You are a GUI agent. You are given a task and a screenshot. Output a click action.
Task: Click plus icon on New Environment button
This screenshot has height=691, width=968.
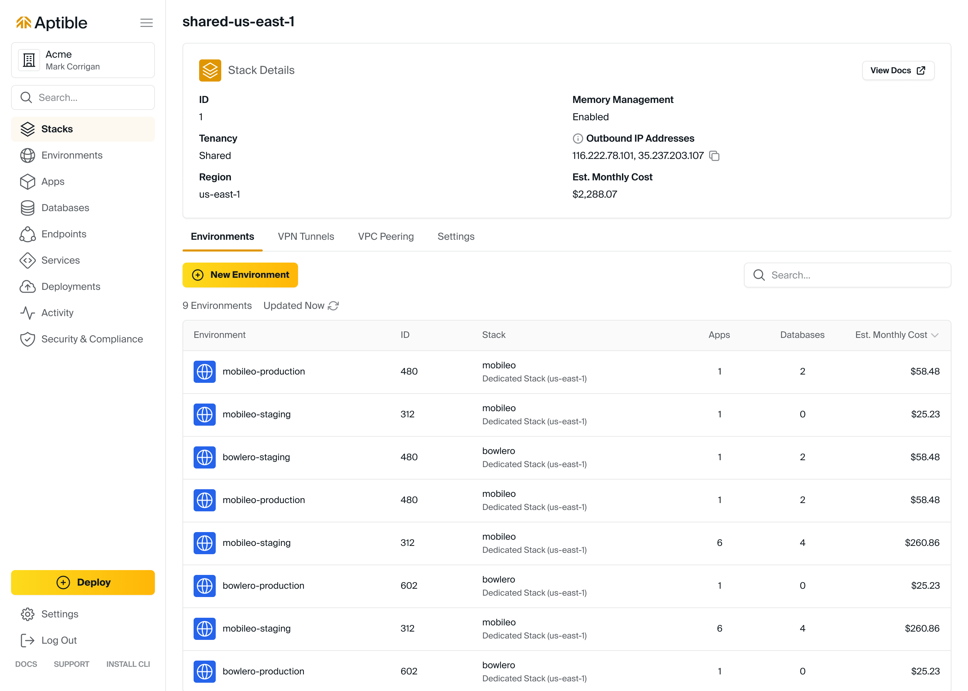click(x=198, y=275)
